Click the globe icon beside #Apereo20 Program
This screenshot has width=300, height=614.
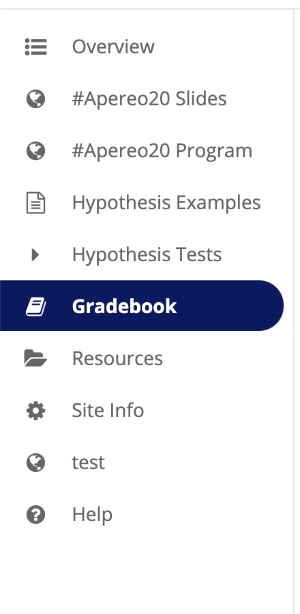(x=36, y=150)
